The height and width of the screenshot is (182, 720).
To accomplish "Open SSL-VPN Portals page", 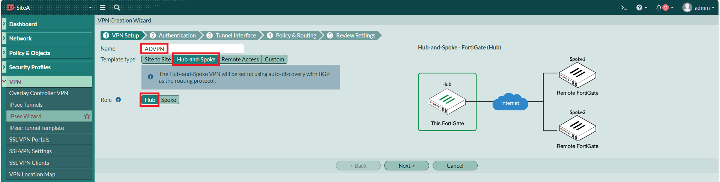I will tap(49, 139).
